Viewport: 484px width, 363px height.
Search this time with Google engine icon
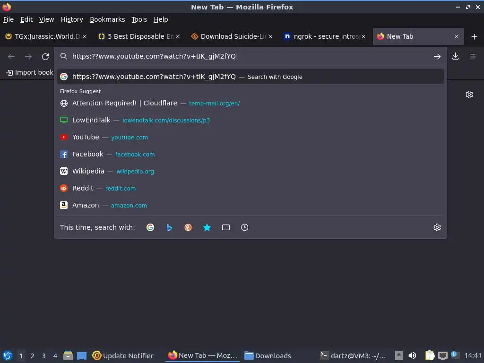[150, 227]
